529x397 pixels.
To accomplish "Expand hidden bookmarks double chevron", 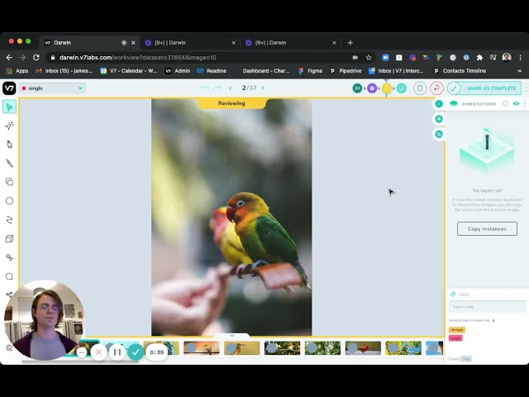I will tap(520, 71).
